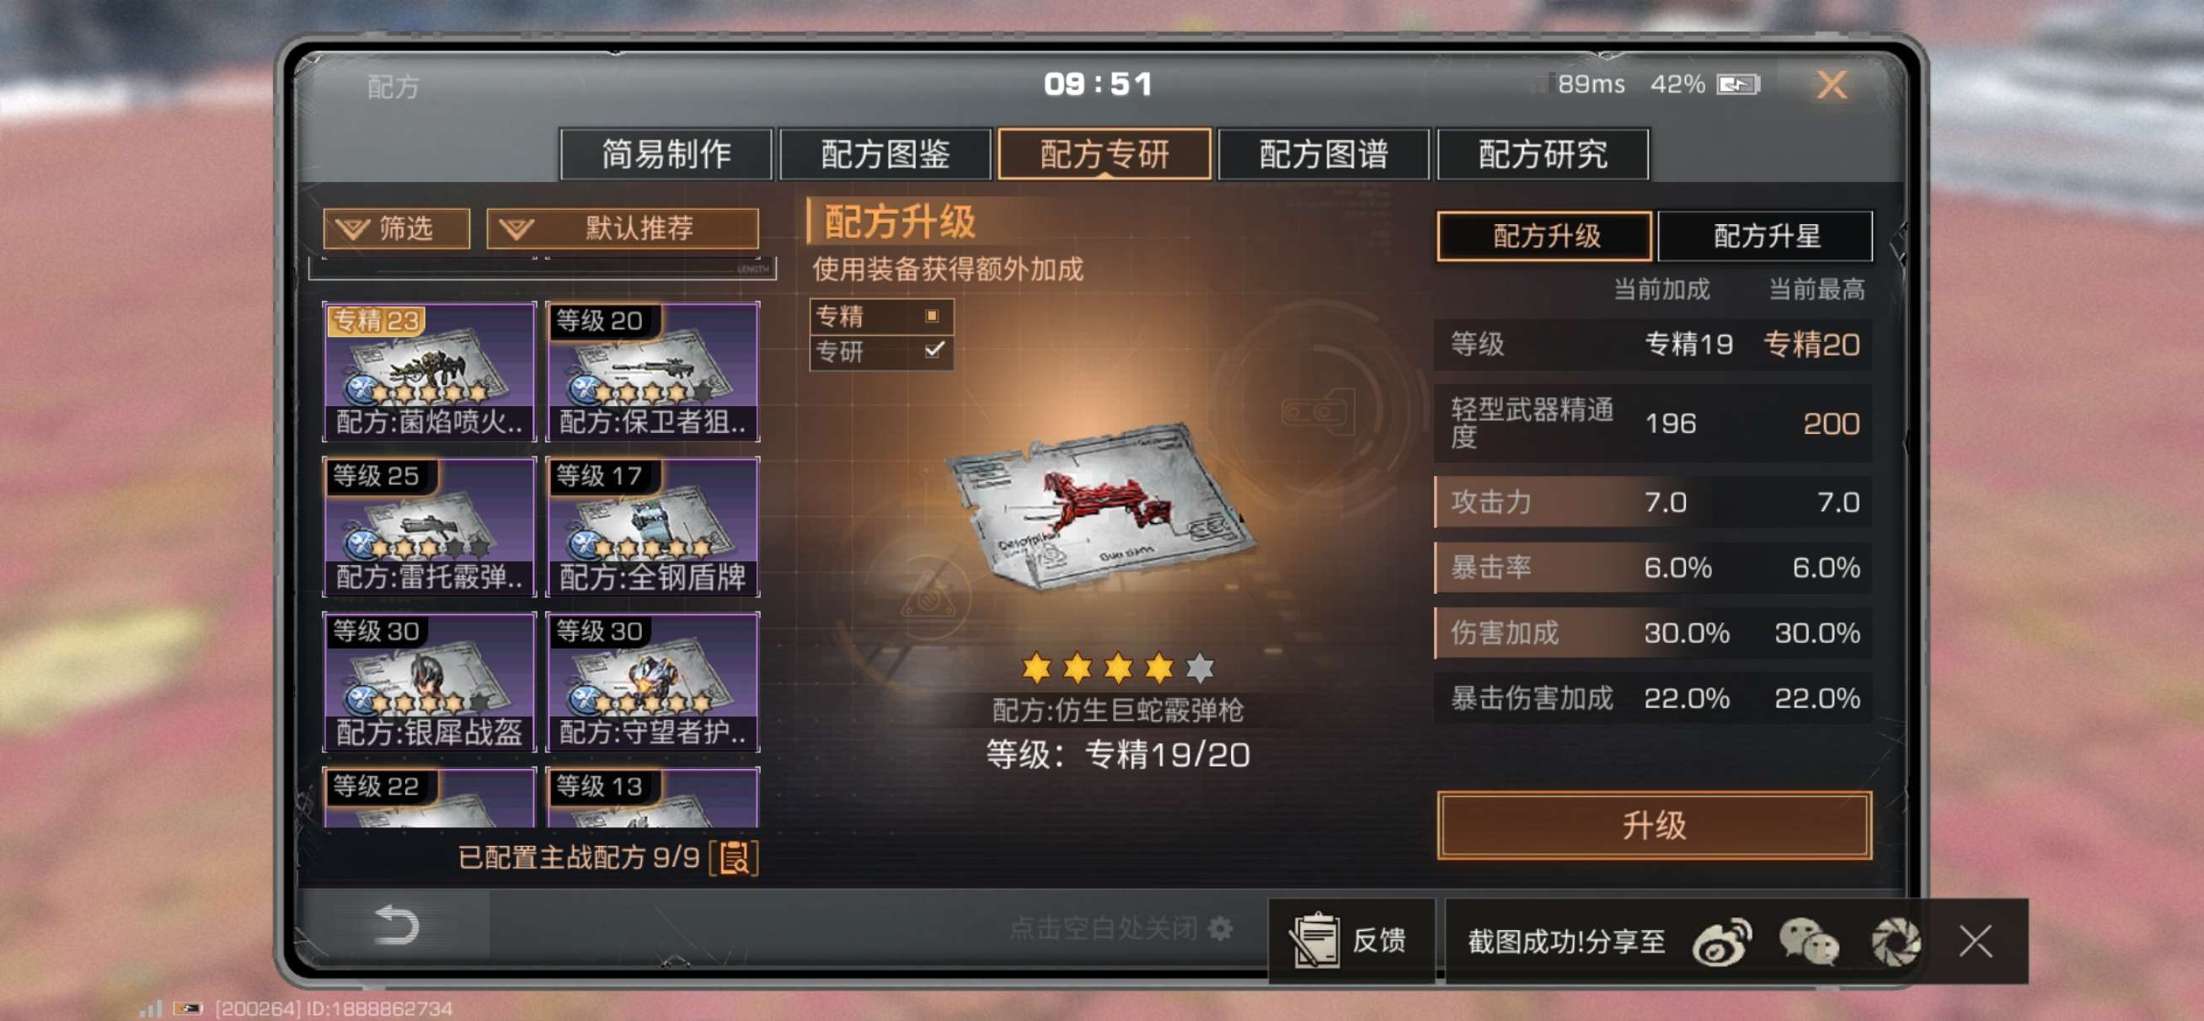Viewport: 2204px width, 1021px height.
Task: Go to the 简易制作 tab
Action: (x=666, y=154)
